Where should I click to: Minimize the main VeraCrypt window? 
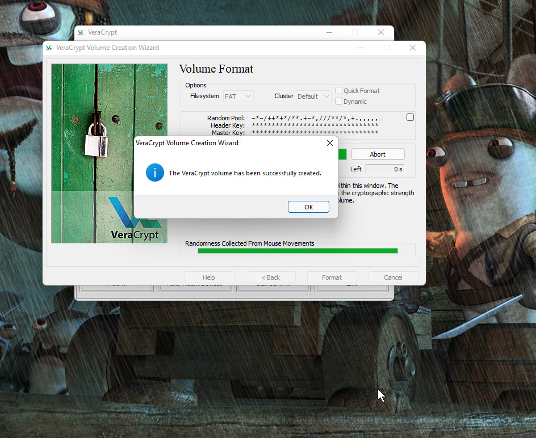(329, 32)
